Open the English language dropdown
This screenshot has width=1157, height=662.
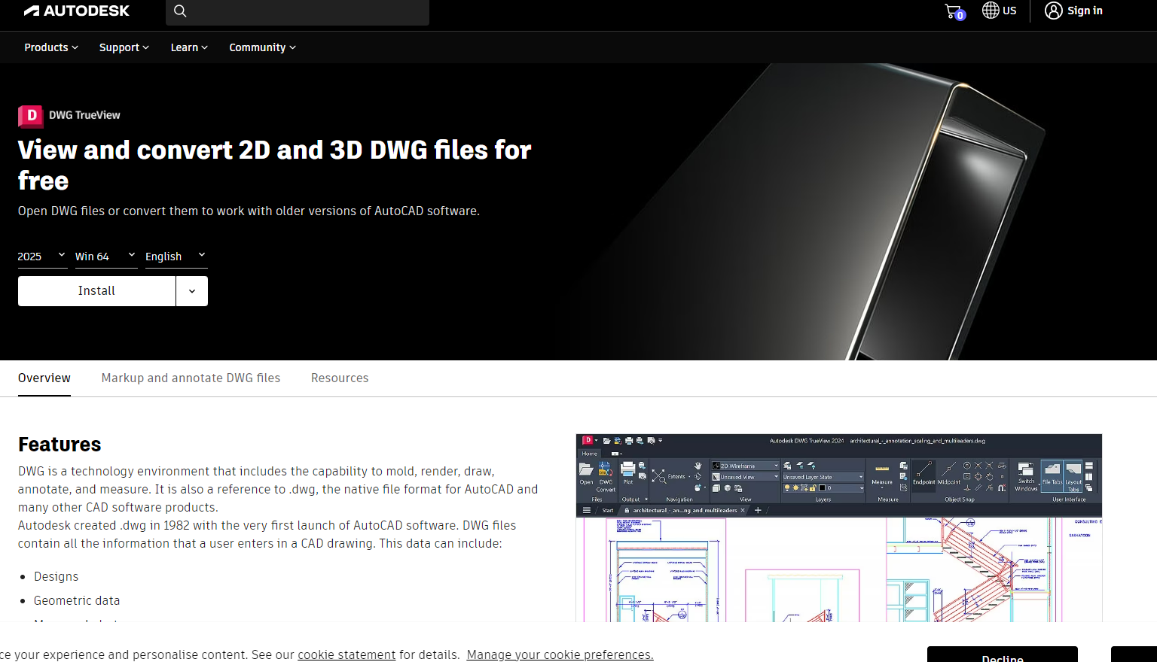176,257
